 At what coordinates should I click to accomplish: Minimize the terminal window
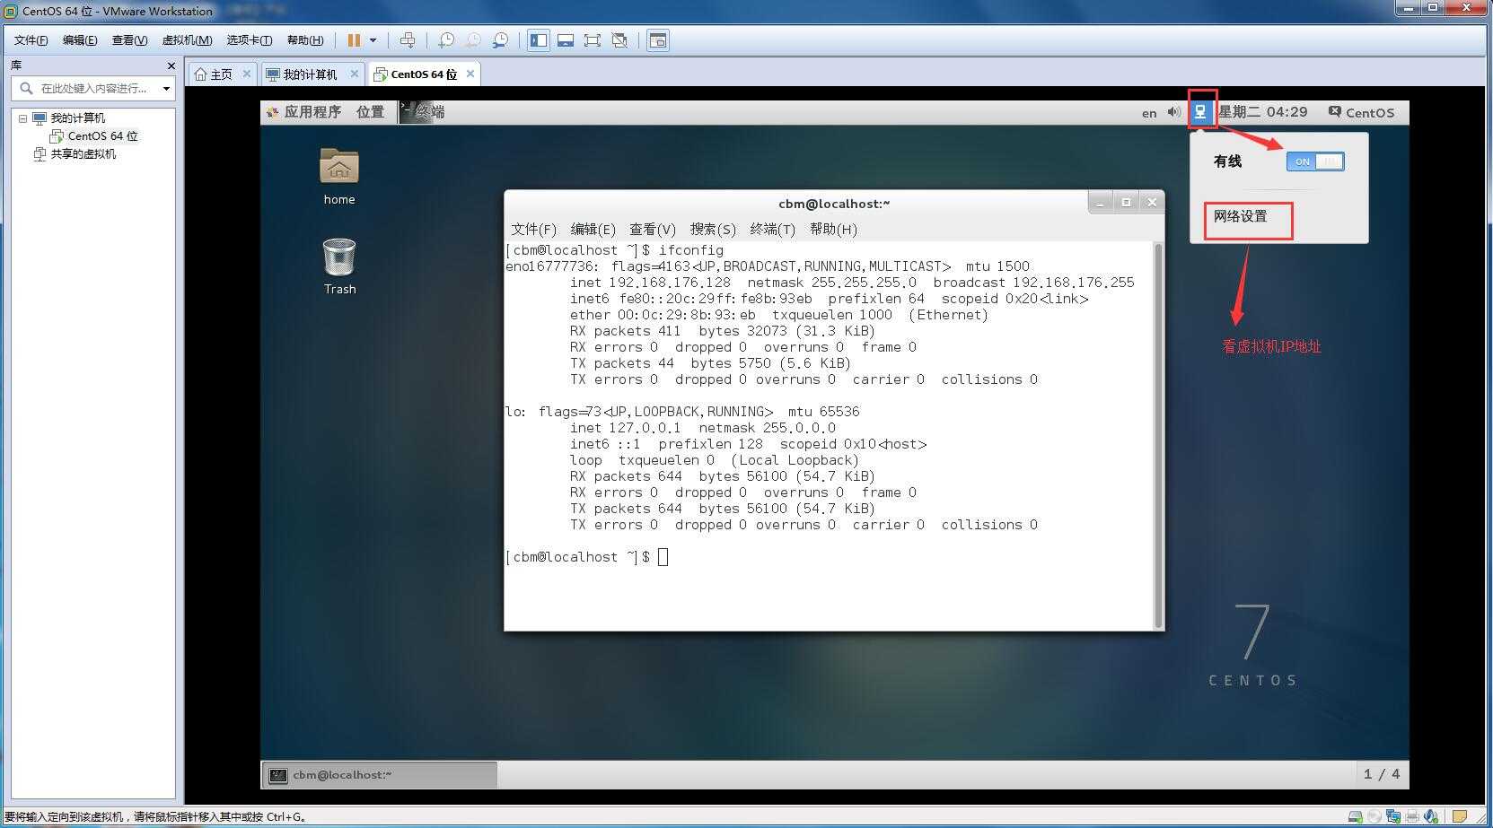point(1101,203)
